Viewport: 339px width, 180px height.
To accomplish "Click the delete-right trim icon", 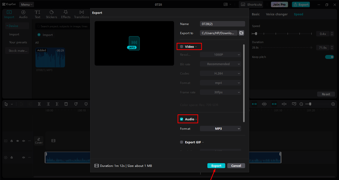I will pyautogui.click(x=57, y=104).
